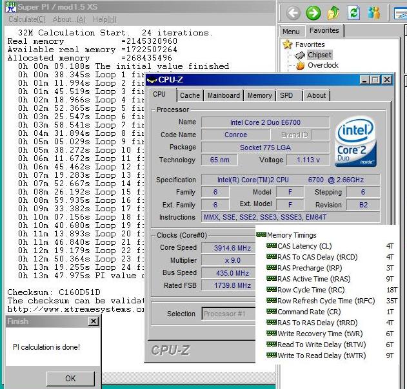
Task: Click the Memory Timings header icon
Action: (x=261, y=235)
